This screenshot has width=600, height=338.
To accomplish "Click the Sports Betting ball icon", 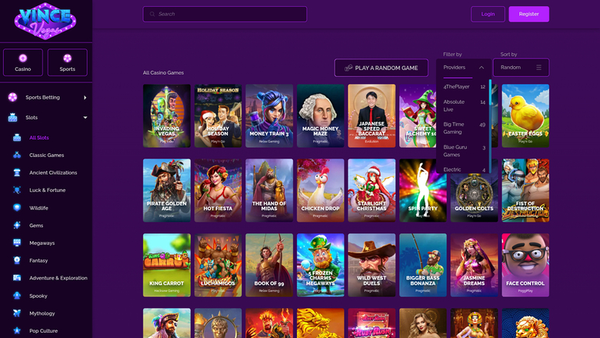I will pyautogui.click(x=12, y=97).
